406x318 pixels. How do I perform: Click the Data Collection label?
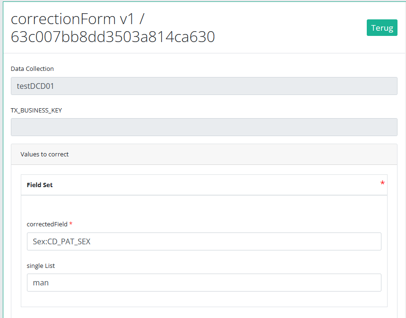[32, 69]
